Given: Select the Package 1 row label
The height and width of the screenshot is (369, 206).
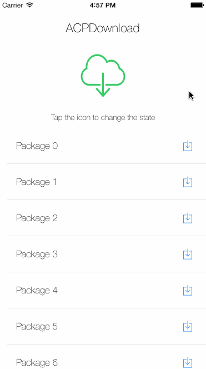Looking at the screenshot, I should pyautogui.click(x=37, y=182).
